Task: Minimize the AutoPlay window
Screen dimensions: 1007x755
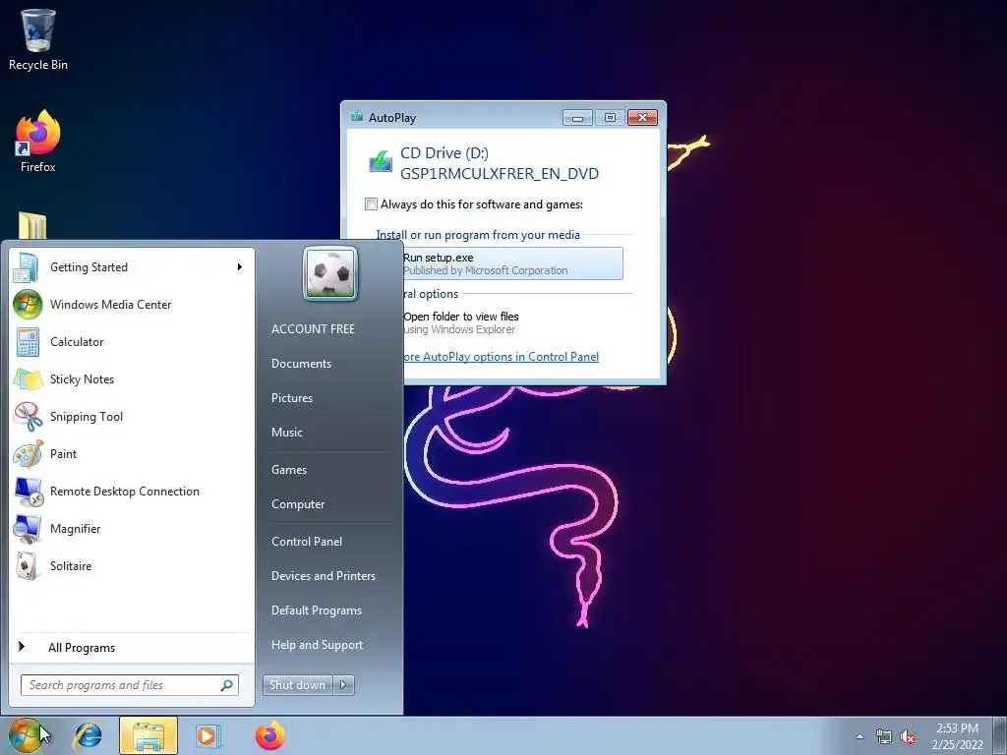Action: click(577, 118)
